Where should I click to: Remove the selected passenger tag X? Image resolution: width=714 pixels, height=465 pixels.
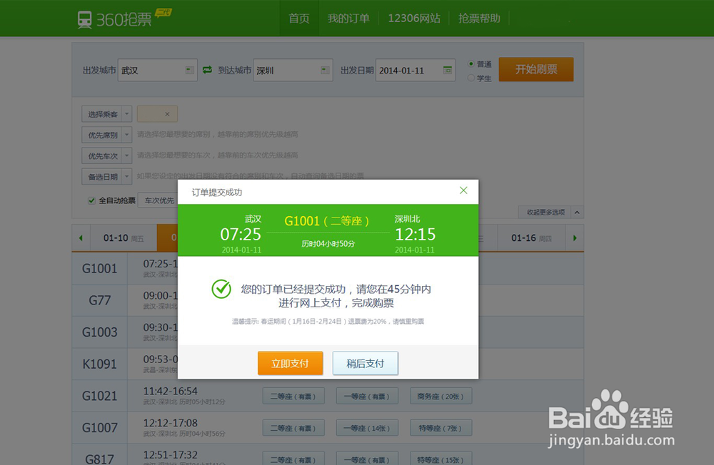point(167,114)
